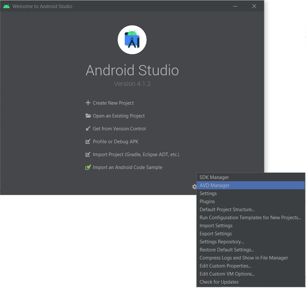Viewport: 306px width, 291px height.
Task: Create New Project
Action: [113, 103]
